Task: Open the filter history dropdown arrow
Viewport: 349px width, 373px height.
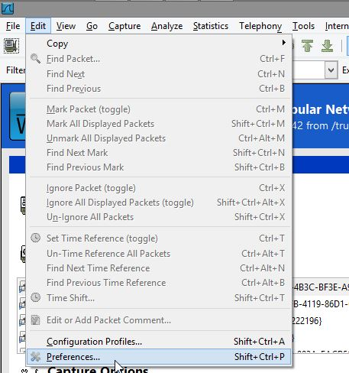Action: tap(331, 70)
